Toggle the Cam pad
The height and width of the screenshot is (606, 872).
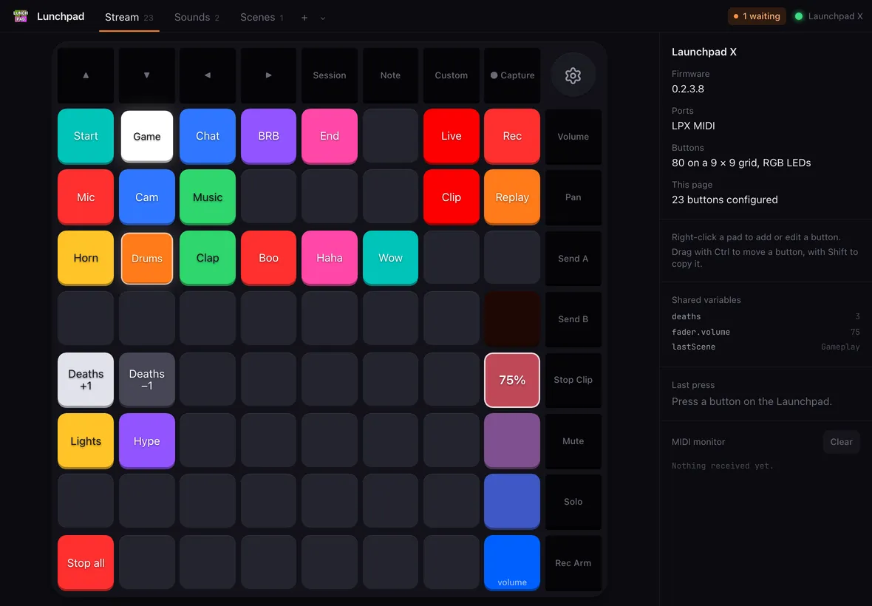click(147, 197)
